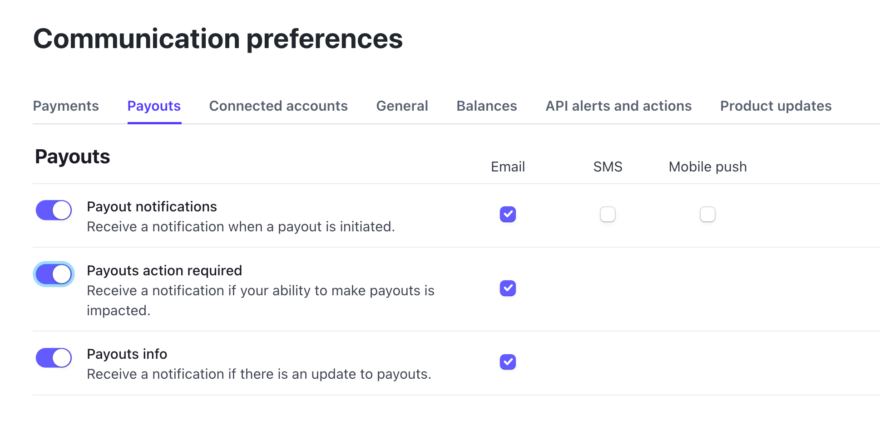Switch to API alerts and actions tab
The image size is (880, 430).
(618, 106)
